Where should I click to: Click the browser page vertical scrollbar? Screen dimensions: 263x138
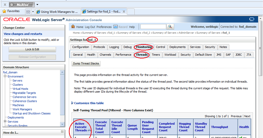tap(260, 48)
